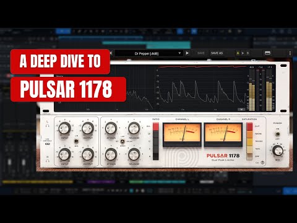Viewport: 297px width, 223px height.
Task: Click the M button below the graph
Action: [241, 110]
